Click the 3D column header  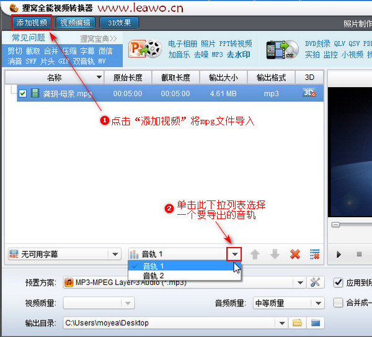tap(309, 78)
